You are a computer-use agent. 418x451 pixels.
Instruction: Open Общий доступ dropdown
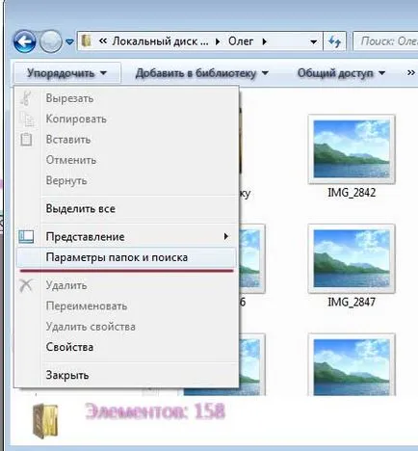tap(341, 73)
